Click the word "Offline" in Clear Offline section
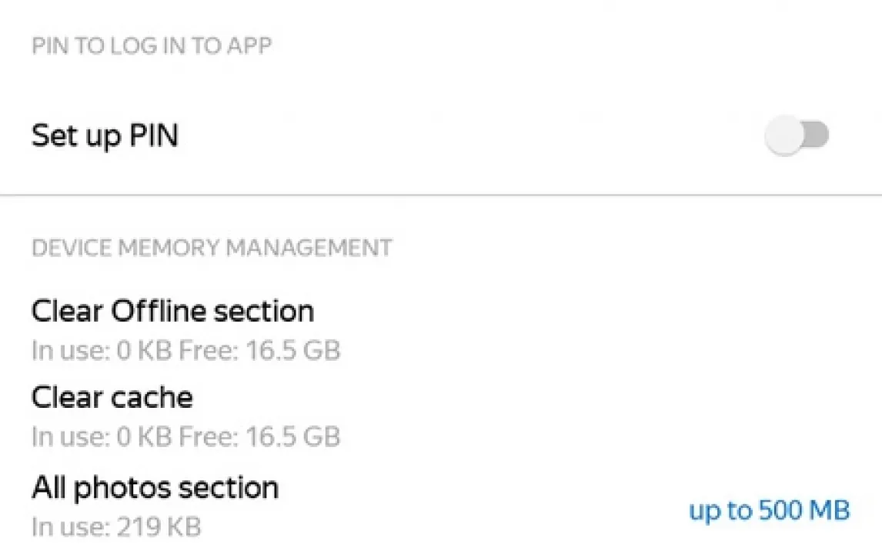 159,311
